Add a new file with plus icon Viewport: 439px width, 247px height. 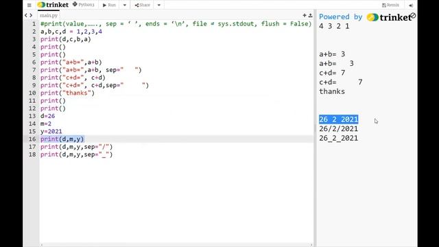click(305, 15)
